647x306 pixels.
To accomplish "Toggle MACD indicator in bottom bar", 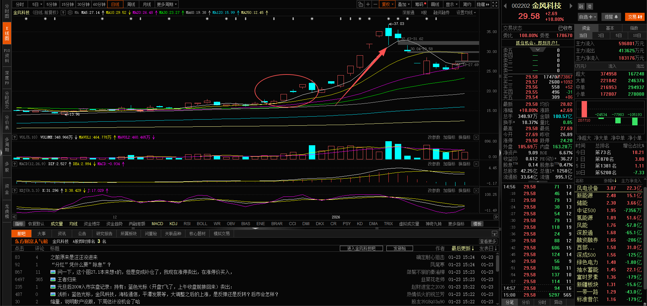I will pyautogui.click(x=157, y=224).
